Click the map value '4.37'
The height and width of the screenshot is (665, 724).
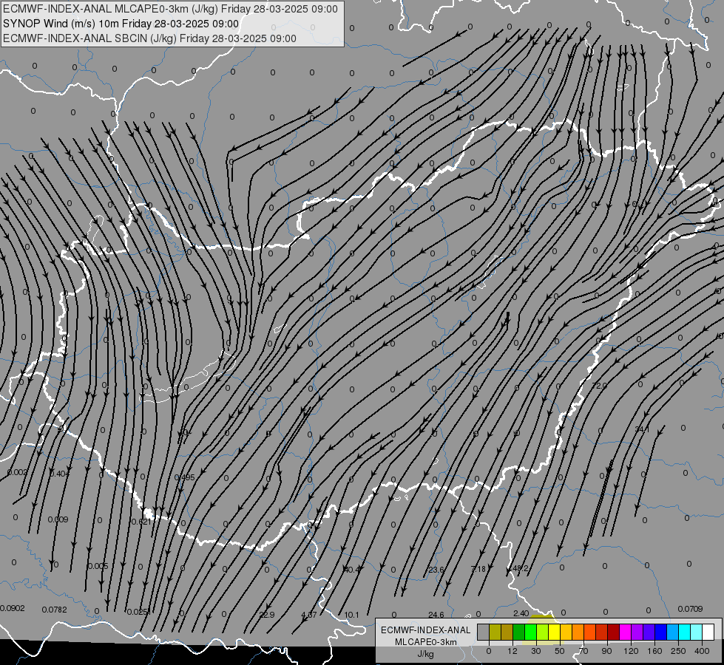[309, 615]
